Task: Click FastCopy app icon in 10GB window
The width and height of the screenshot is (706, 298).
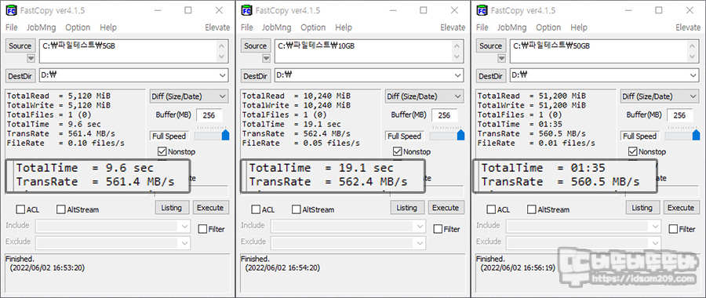Action: (247, 10)
